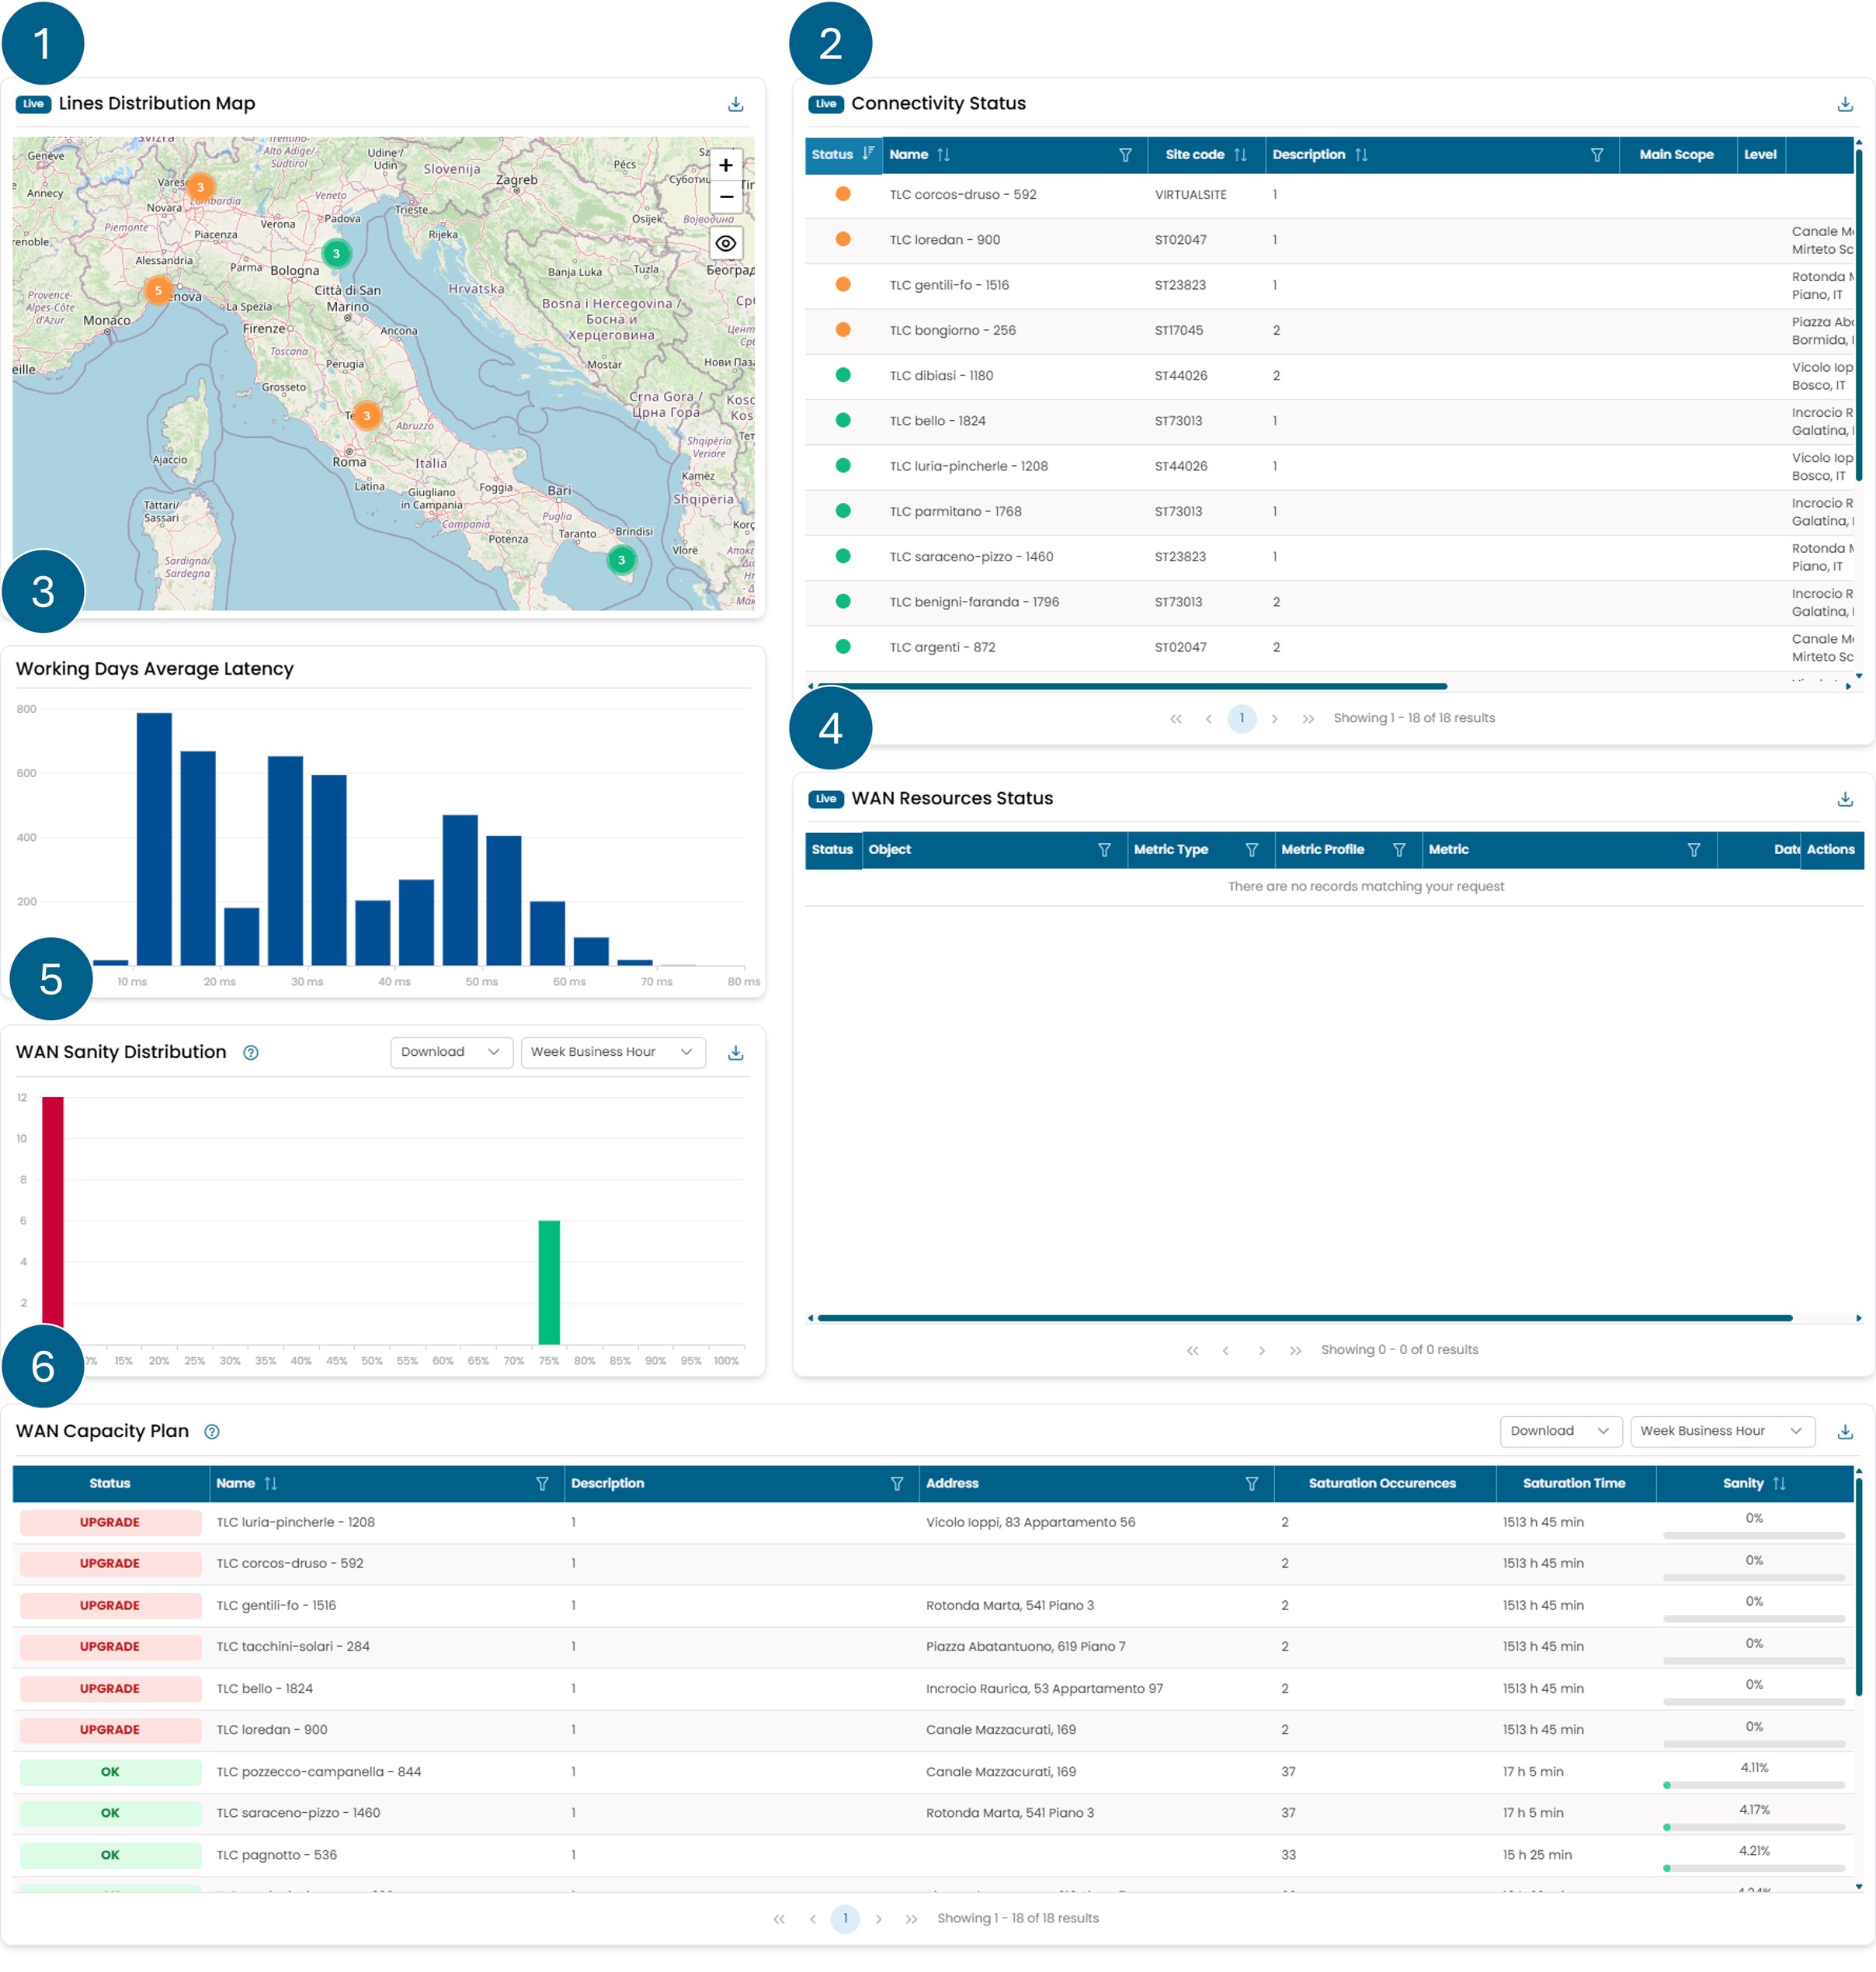
Task: Download WAN Resources Status data
Action: [1844, 799]
